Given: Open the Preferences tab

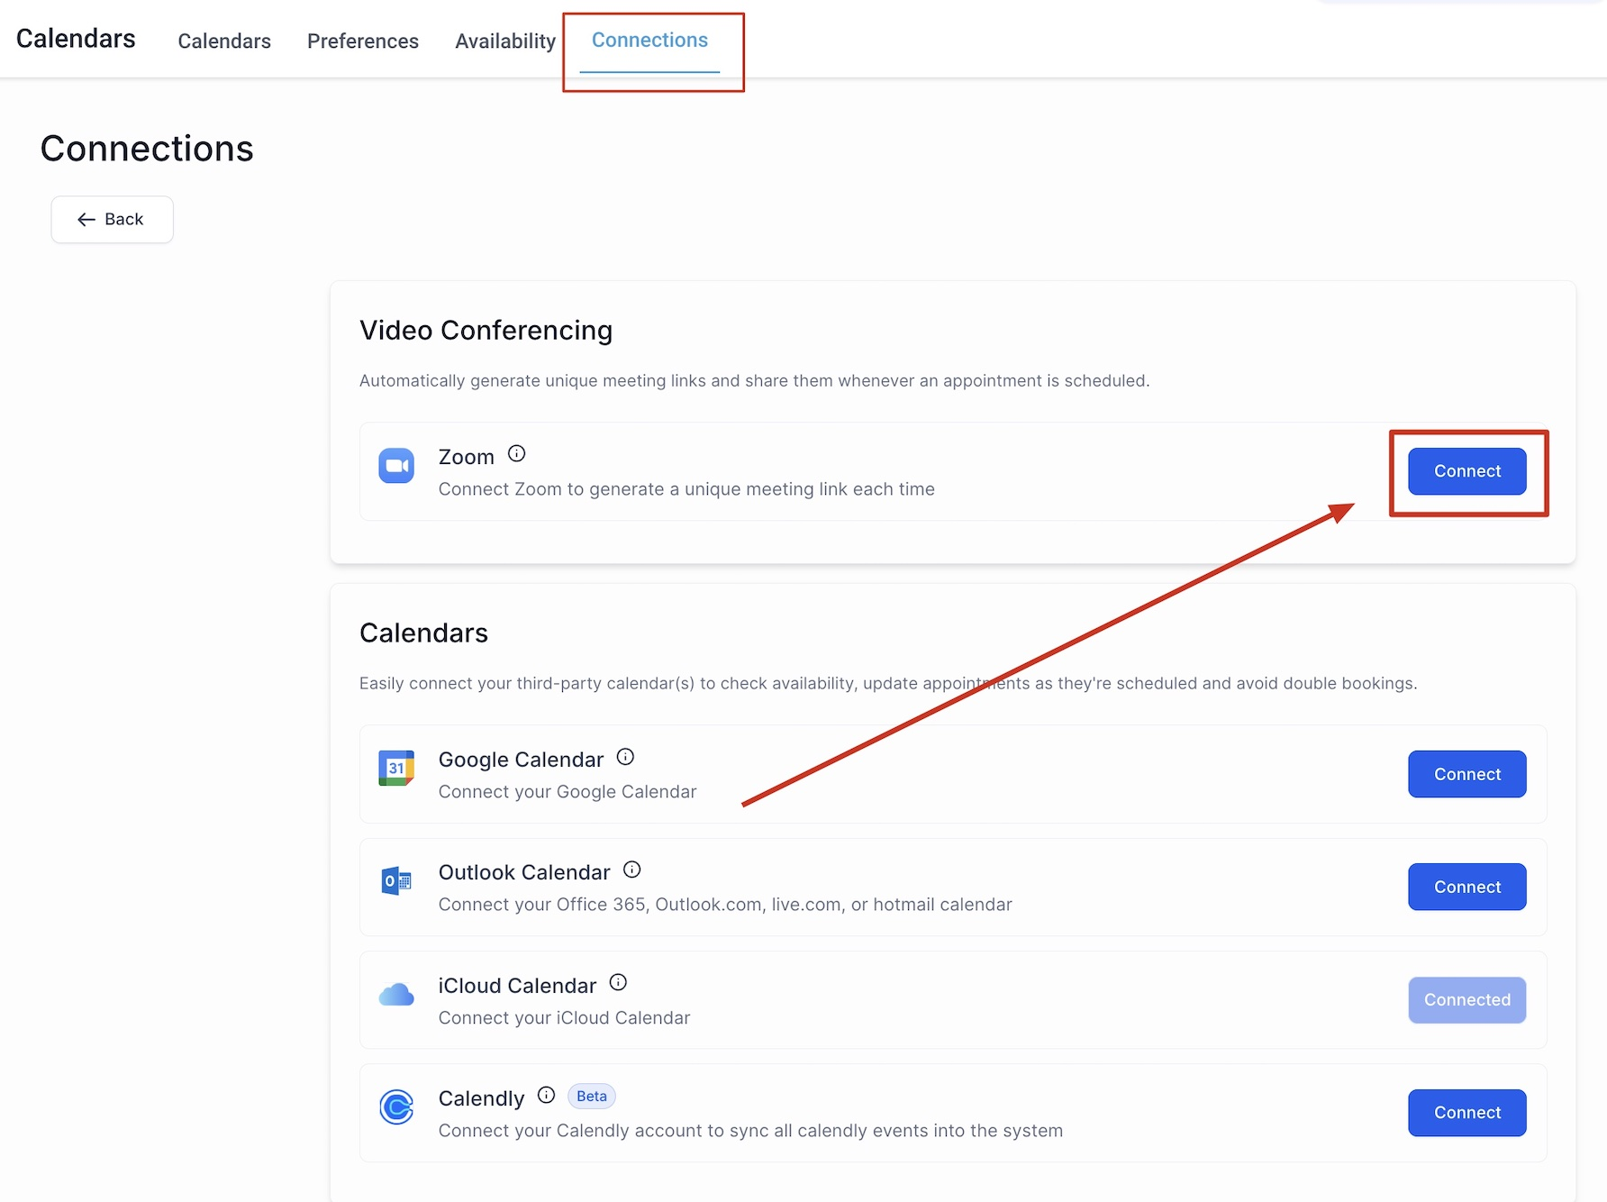Looking at the screenshot, I should pos(363,41).
